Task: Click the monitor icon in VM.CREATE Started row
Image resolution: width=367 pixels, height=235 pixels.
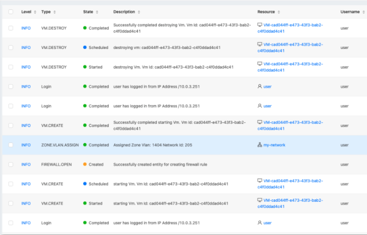Action: pos(259,200)
